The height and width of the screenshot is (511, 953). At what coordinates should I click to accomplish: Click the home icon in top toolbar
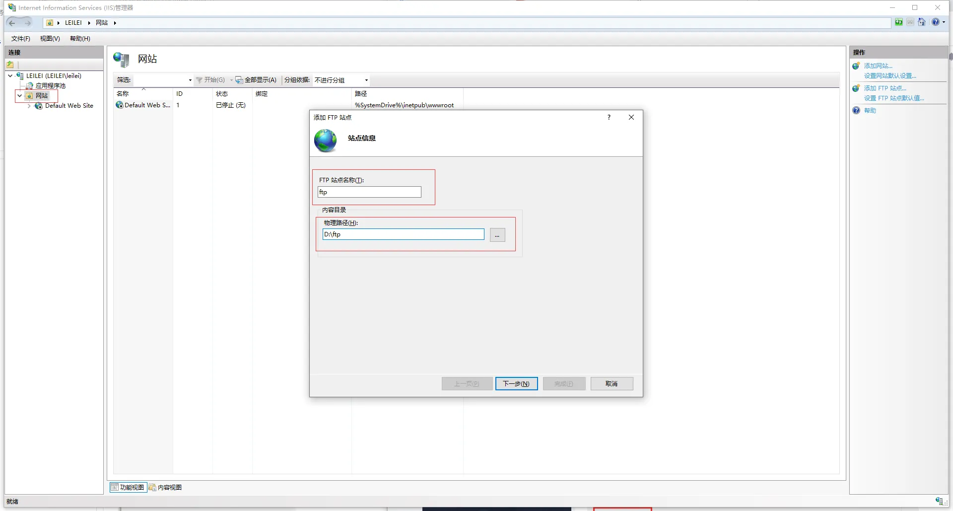(922, 22)
